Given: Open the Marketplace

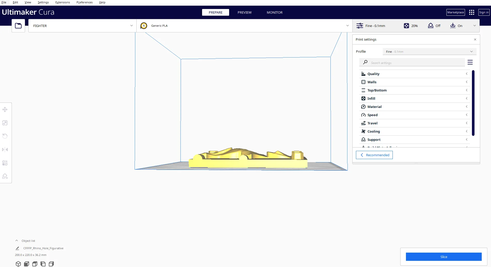Looking at the screenshot, I should click(455, 12).
